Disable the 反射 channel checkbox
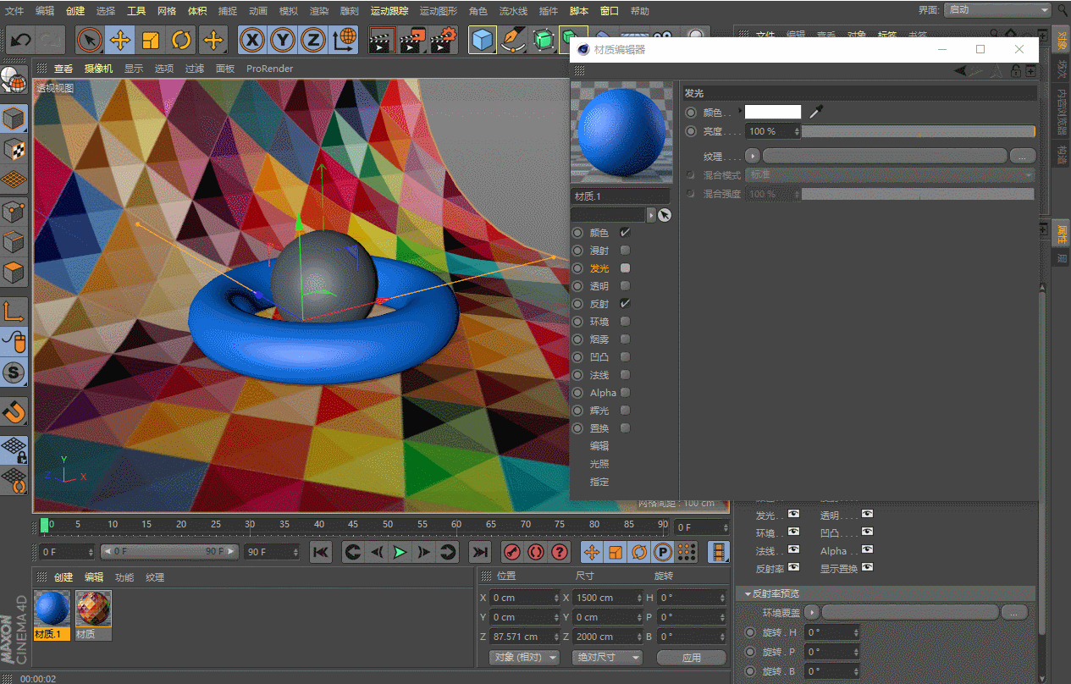Viewport: 1071px width, 684px height. point(625,304)
